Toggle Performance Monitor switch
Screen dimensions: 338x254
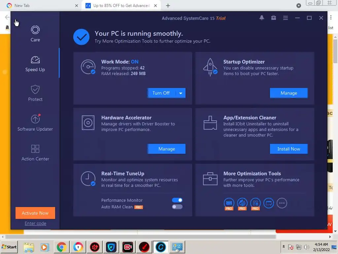tap(177, 200)
